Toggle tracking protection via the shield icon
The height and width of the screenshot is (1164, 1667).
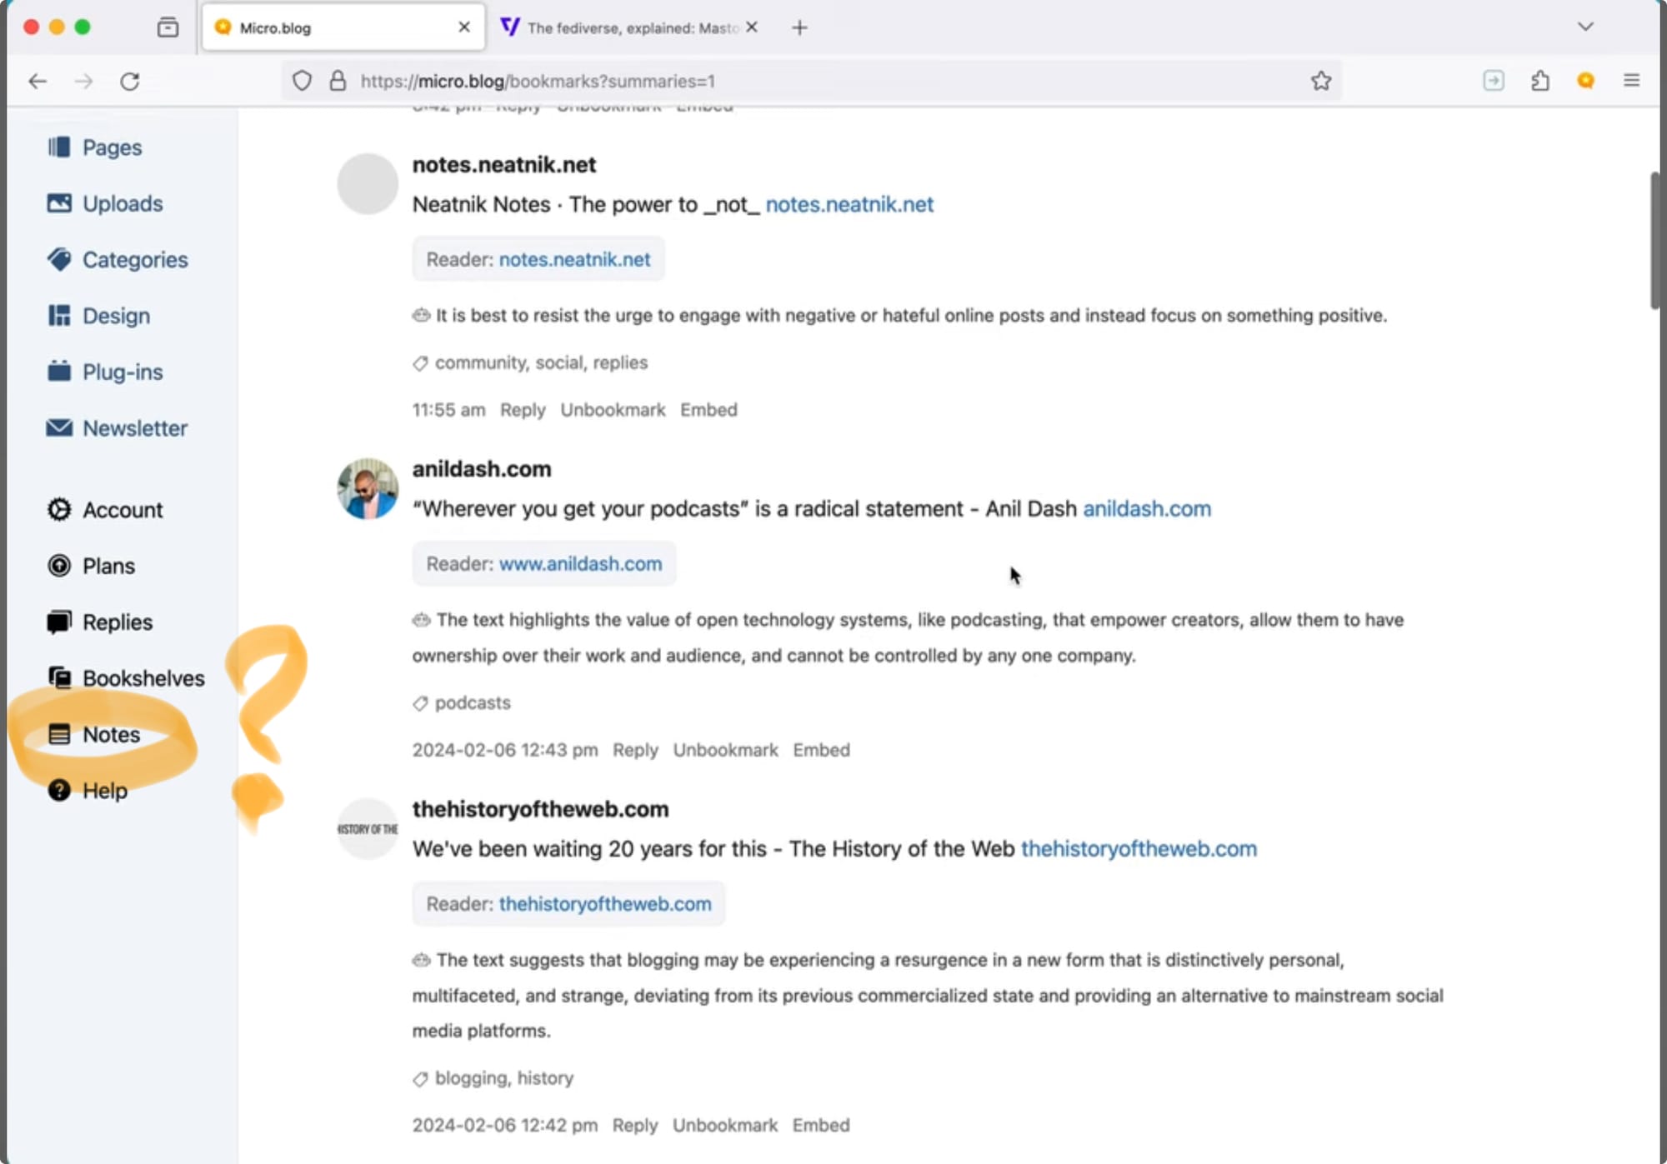click(302, 81)
